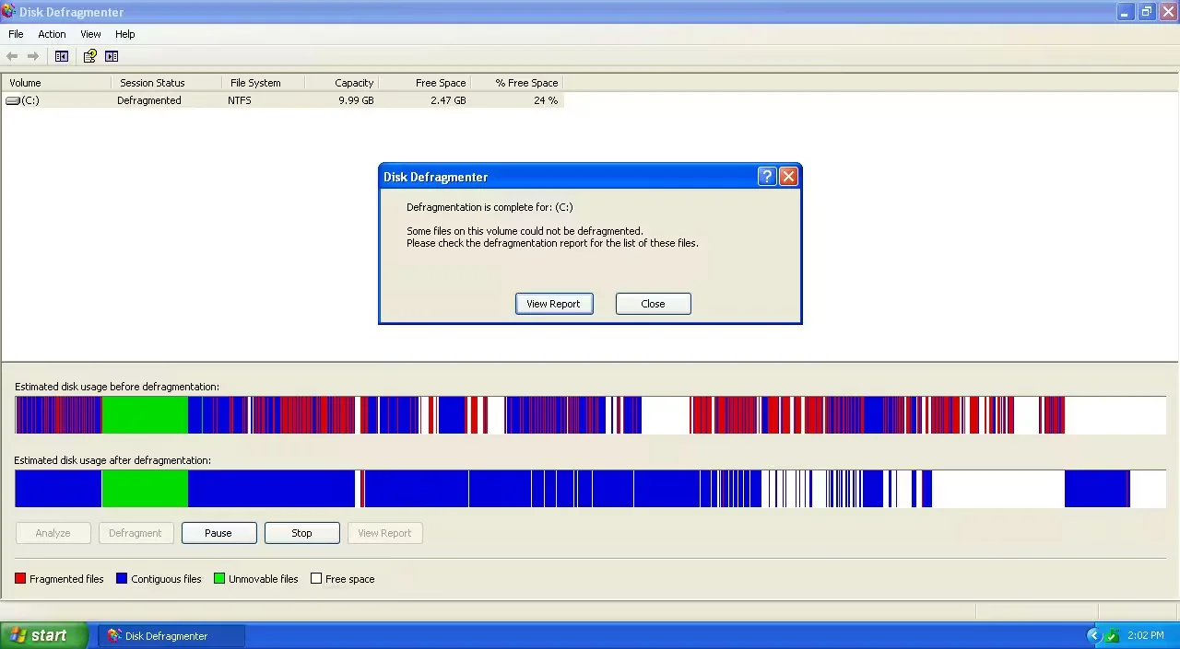Restore down the main window
This screenshot has height=649, width=1180.
[1147, 12]
